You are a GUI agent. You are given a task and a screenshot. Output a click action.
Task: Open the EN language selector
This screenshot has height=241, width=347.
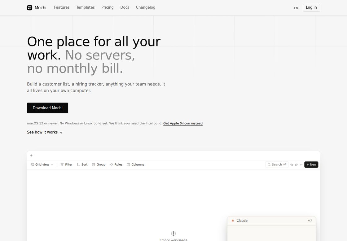(x=296, y=8)
